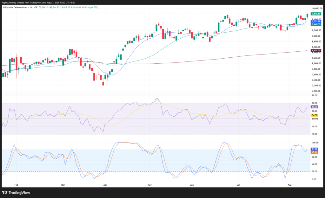This screenshot has width=325, height=198.
Task: Click the green last-price label '9,810.80'
Action: tap(316, 14)
